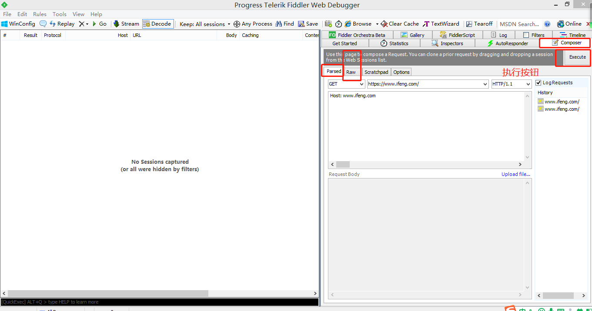Click the History list horizontal scrollbar thumb
Image resolution: width=592 pixels, height=311 pixels.
pos(558,296)
